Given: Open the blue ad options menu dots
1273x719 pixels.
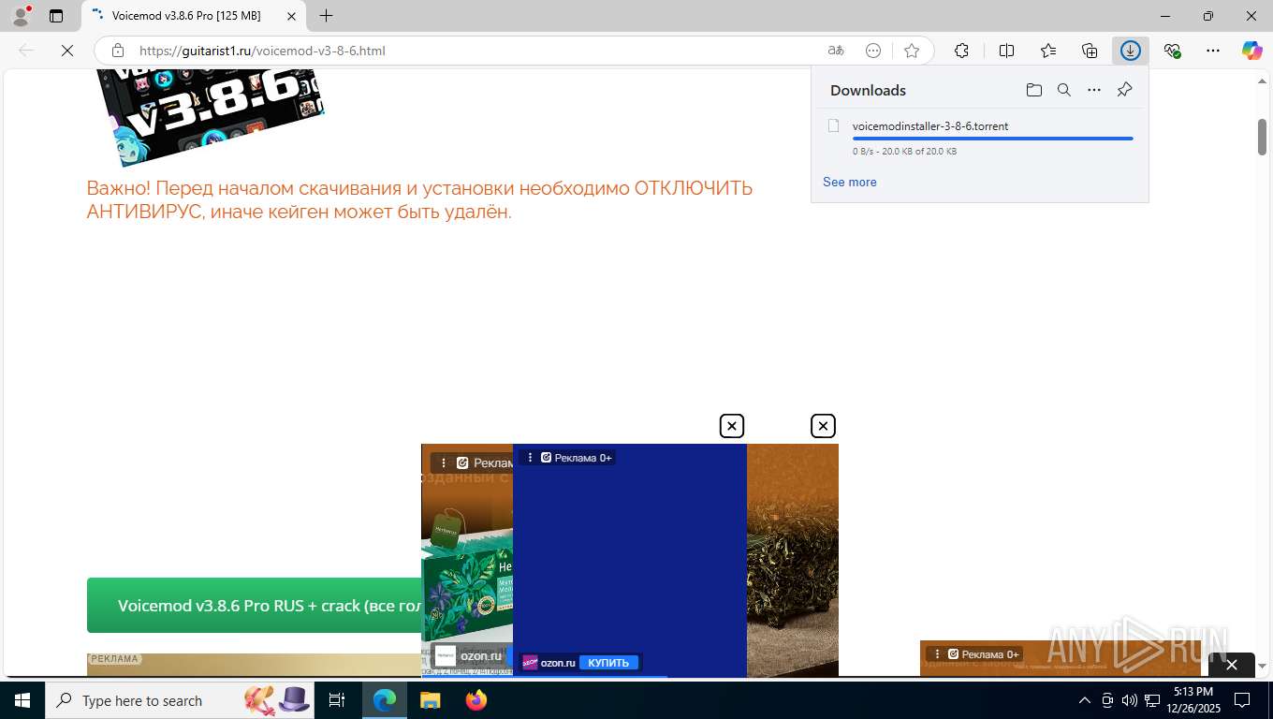Looking at the screenshot, I should pos(530,458).
